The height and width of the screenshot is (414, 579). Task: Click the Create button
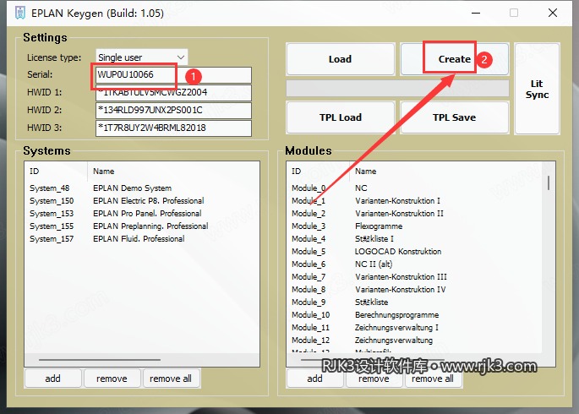[x=455, y=59]
